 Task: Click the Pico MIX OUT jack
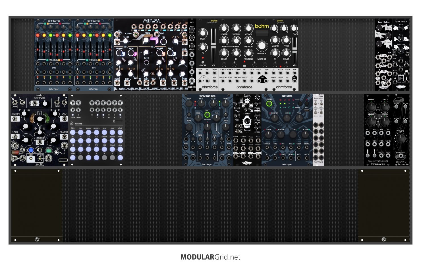tap(192, 81)
